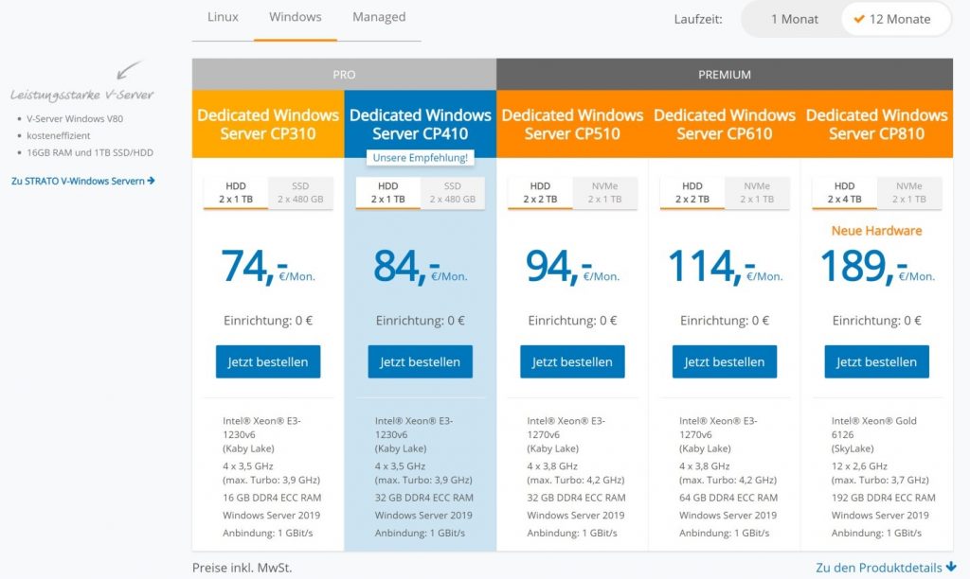Select HDD 2 x 1 TB for CP310
The width and height of the screenshot is (970, 579).
point(236,193)
